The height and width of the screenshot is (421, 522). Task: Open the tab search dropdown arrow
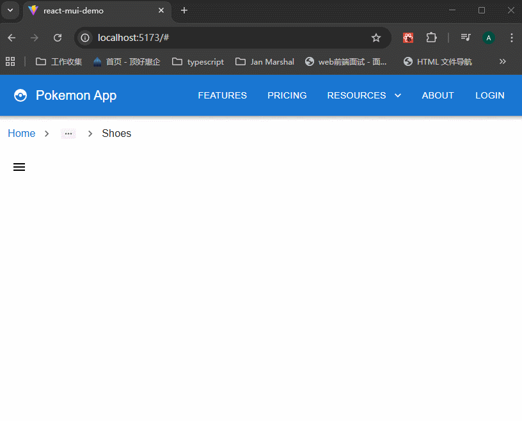tap(10, 10)
